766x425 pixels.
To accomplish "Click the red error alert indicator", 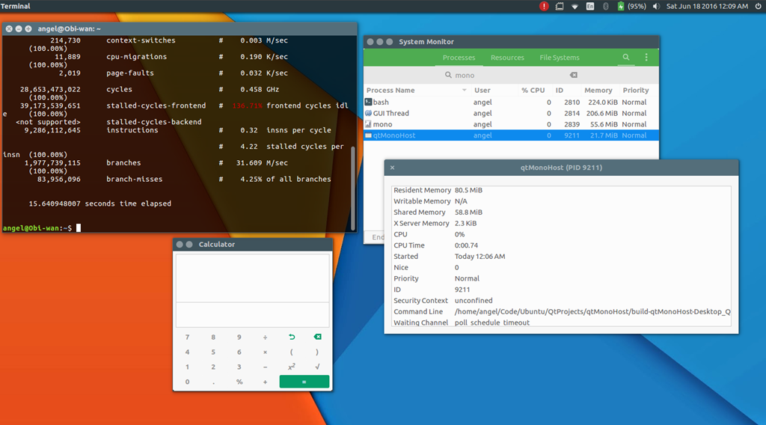I will point(544,6).
